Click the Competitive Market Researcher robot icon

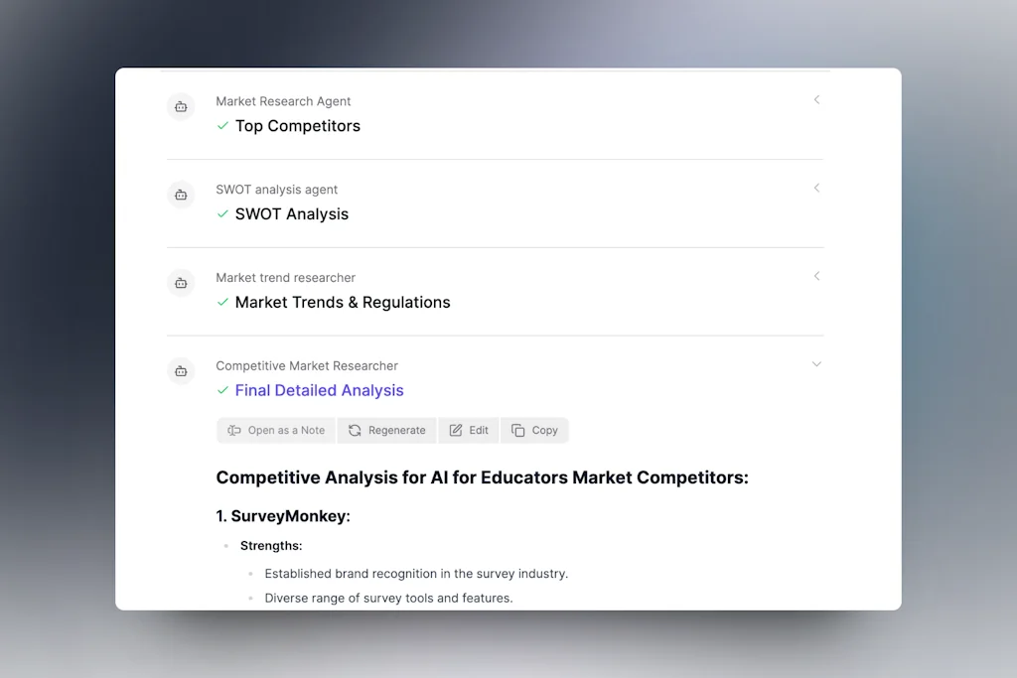coord(181,371)
